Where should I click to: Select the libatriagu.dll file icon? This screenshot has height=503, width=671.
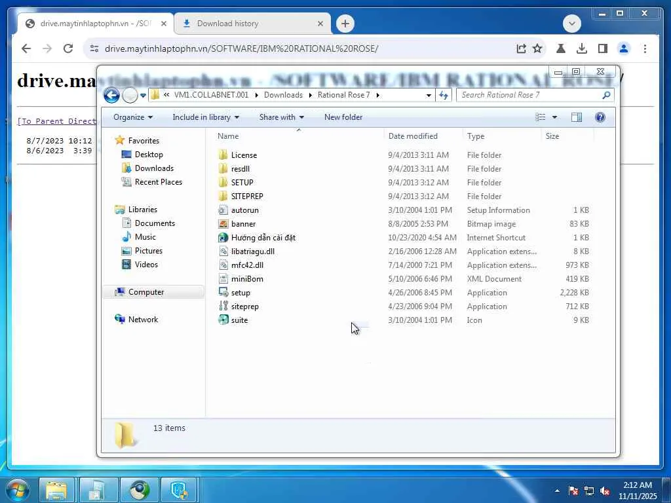223,251
